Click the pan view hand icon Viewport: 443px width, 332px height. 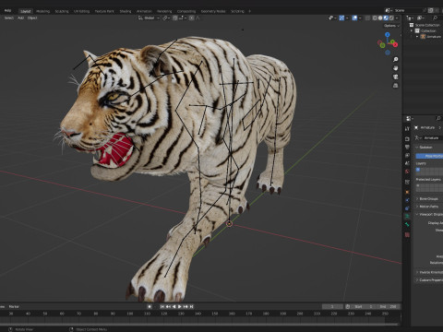click(396, 68)
